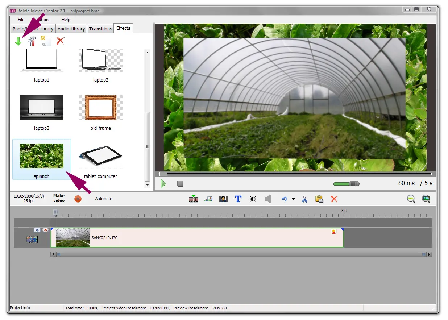Select the spinach effect thumbnail
This screenshot has width=448, height=320.
pos(42,156)
